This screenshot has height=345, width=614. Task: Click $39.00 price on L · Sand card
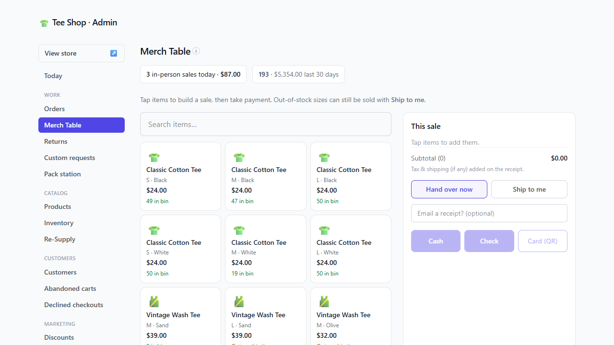241,335
